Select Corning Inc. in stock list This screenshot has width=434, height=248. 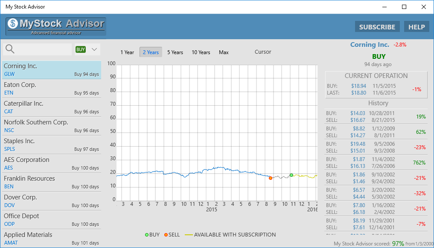point(52,70)
